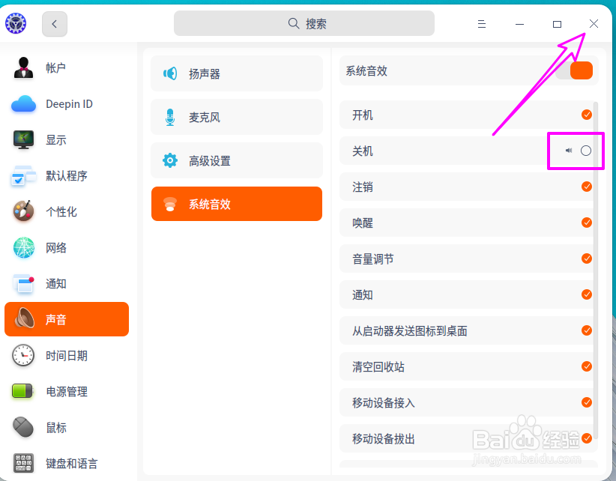
Task: Uncheck 从启动器发送图标到桌面 sound effect
Action: (587, 330)
